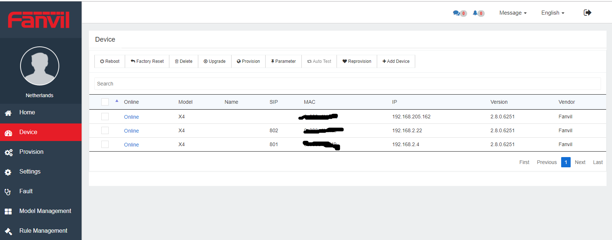Open the chat messages icon
The height and width of the screenshot is (240, 612).
point(456,13)
